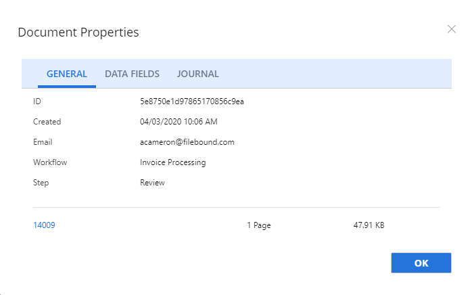Open the DATA FIELDS tab

(132, 74)
